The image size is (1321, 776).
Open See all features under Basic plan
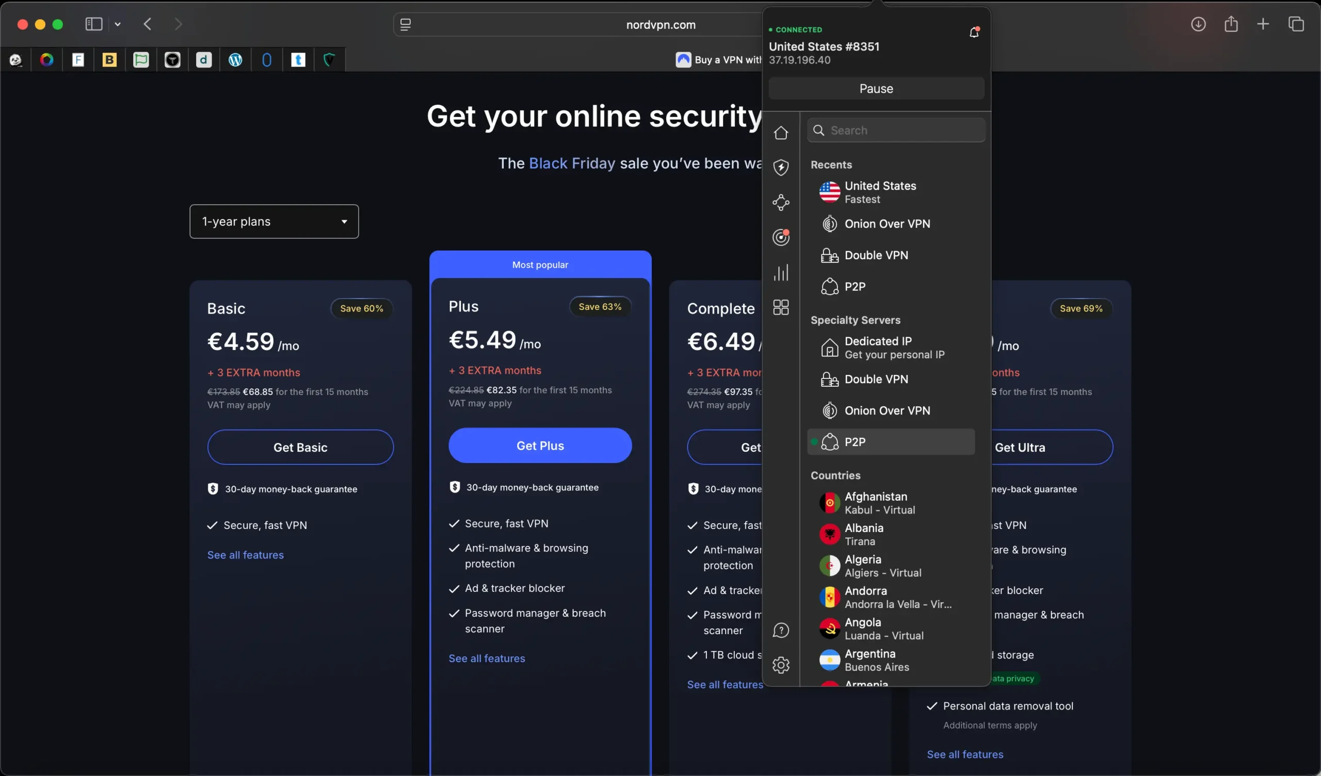coord(245,554)
